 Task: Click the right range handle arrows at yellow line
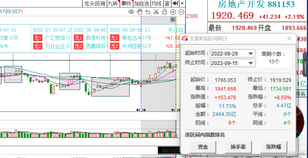(176, 110)
